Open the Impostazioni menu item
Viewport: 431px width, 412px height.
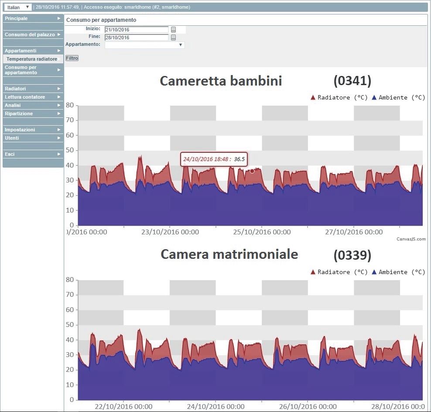point(33,130)
